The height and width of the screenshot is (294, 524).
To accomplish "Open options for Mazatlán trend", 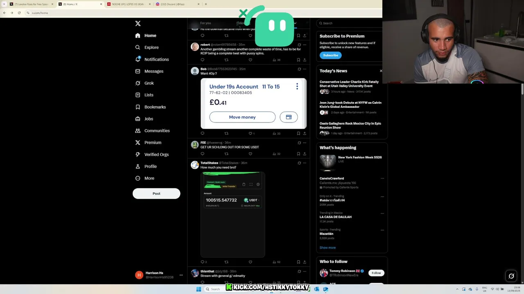I will (x=382, y=230).
